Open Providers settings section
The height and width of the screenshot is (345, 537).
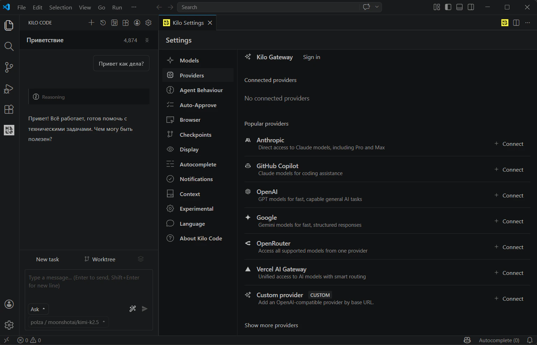click(198, 75)
